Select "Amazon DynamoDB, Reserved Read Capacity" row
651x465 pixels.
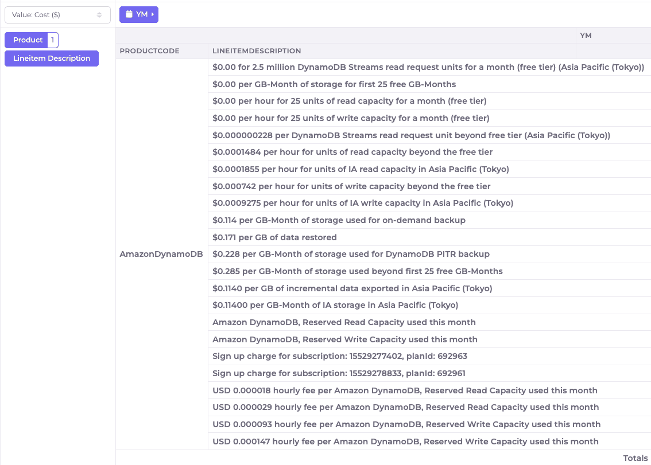click(343, 322)
